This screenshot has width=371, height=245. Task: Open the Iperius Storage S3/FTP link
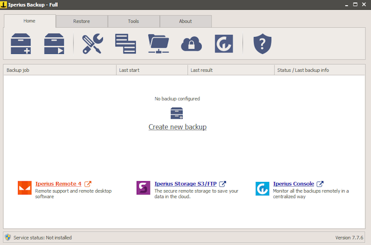[x=185, y=184]
